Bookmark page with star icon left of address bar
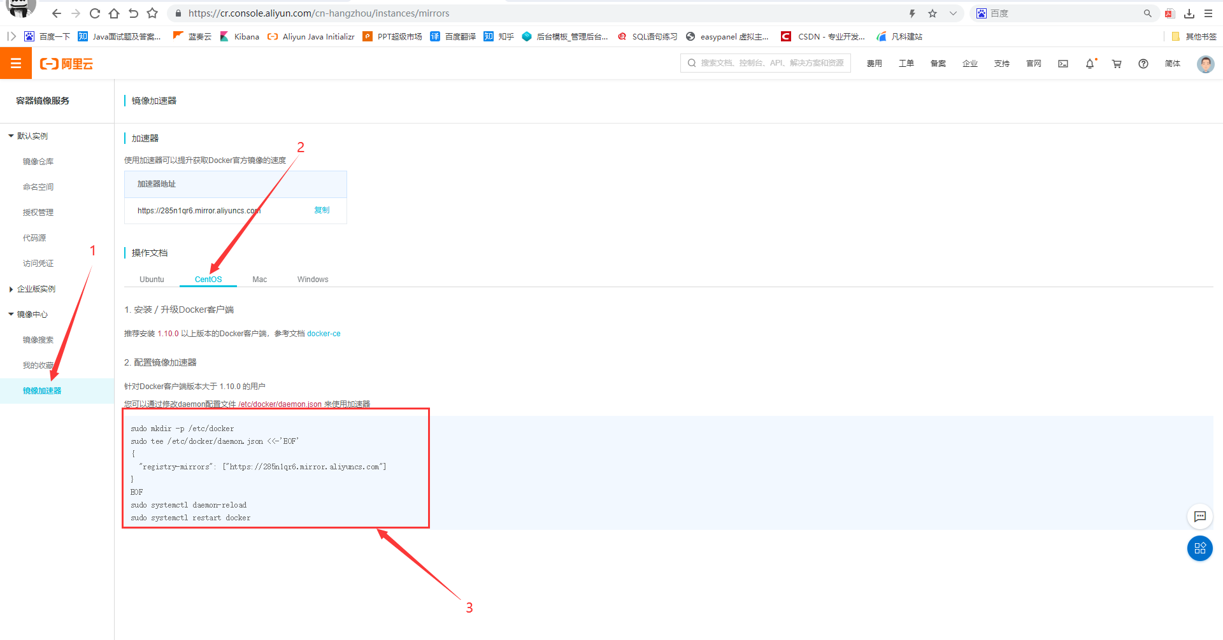1223x640 pixels. [x=152, y=13]
